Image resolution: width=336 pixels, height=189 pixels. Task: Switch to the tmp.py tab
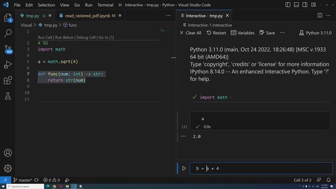[x=33, y=16]
